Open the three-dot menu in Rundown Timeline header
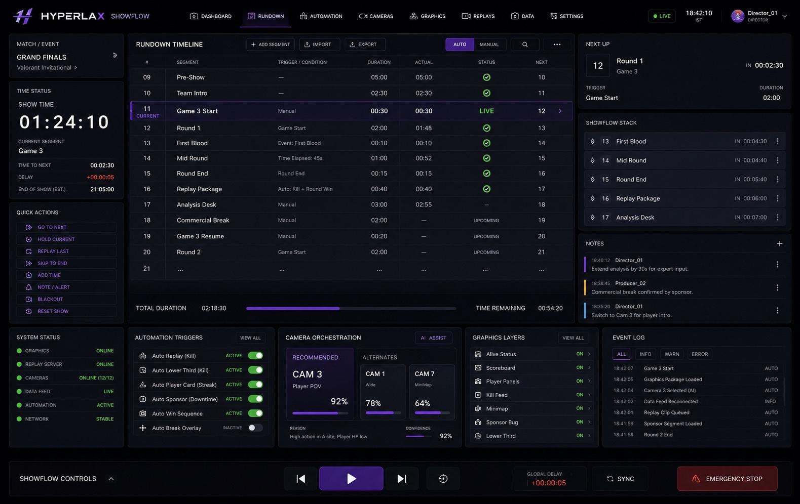Image resolution: width=800 pixels, height=504 pixels. coord(557,45)
